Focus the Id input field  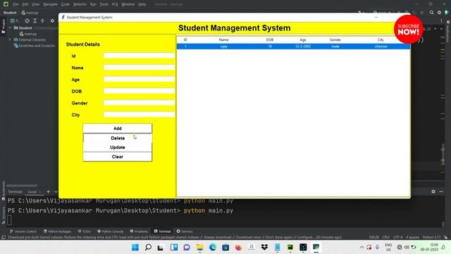pos(139,56)
